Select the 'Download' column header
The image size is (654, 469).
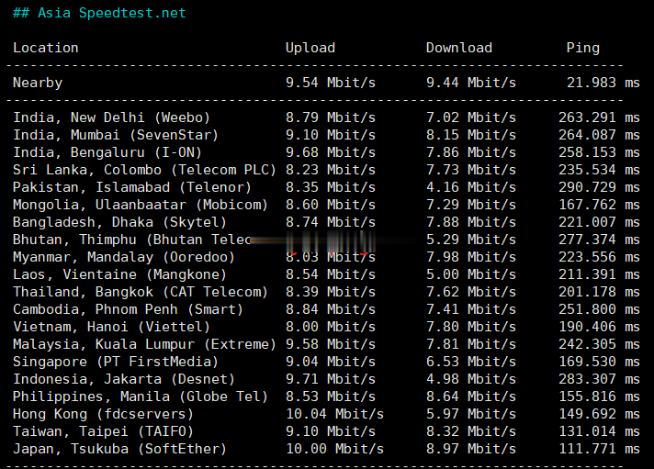458,48
